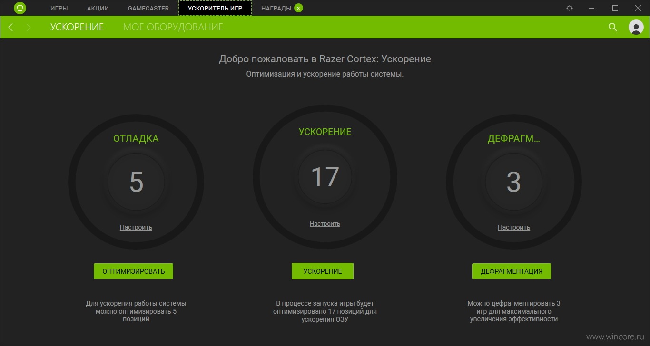Maximize the Razer Cortex window

pos(615,8)
